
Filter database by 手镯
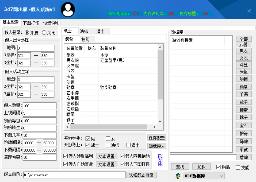coord(244,94)
